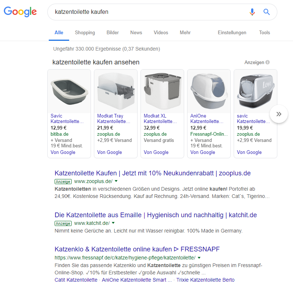The image size is (293, 290).
Task: Expand dropdown arrow next to www.zooplus.de/
Action: (116, 181)
